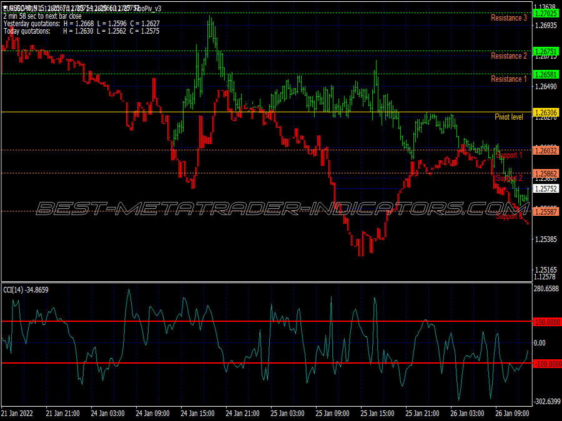Click the 1.12578 price scale value
The width and height of the screenshot is (562, 421).
coord(545,277)
